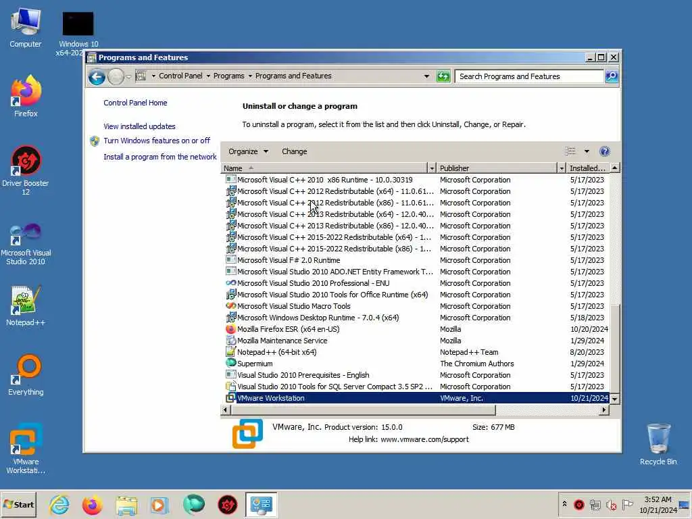Open Firefox from the taskbar
The width and height of the screenshot is (692, 519).
pyautogui.click(x=92, y=504)
